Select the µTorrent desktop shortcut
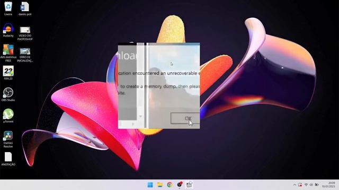 [x=8, y=116]
